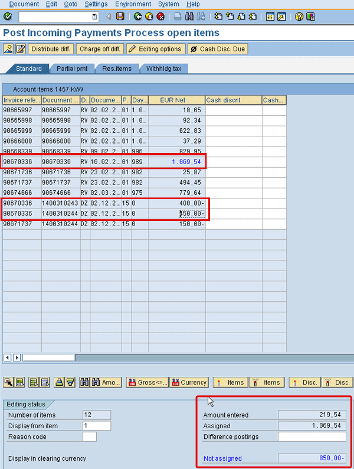Image resolution: width=354 pixels, height=469 pixels.
Task: Click the Save floppy disk icon
Action: tap(120, 17)
